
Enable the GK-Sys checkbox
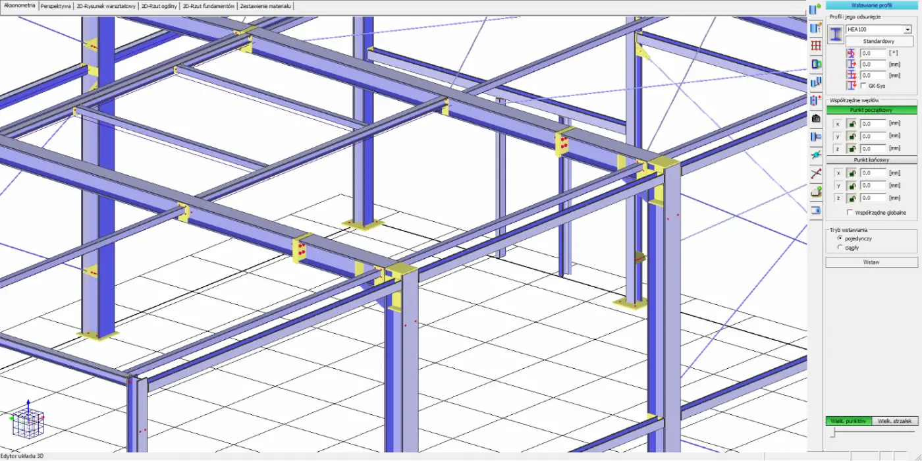[x=863, y=86]
